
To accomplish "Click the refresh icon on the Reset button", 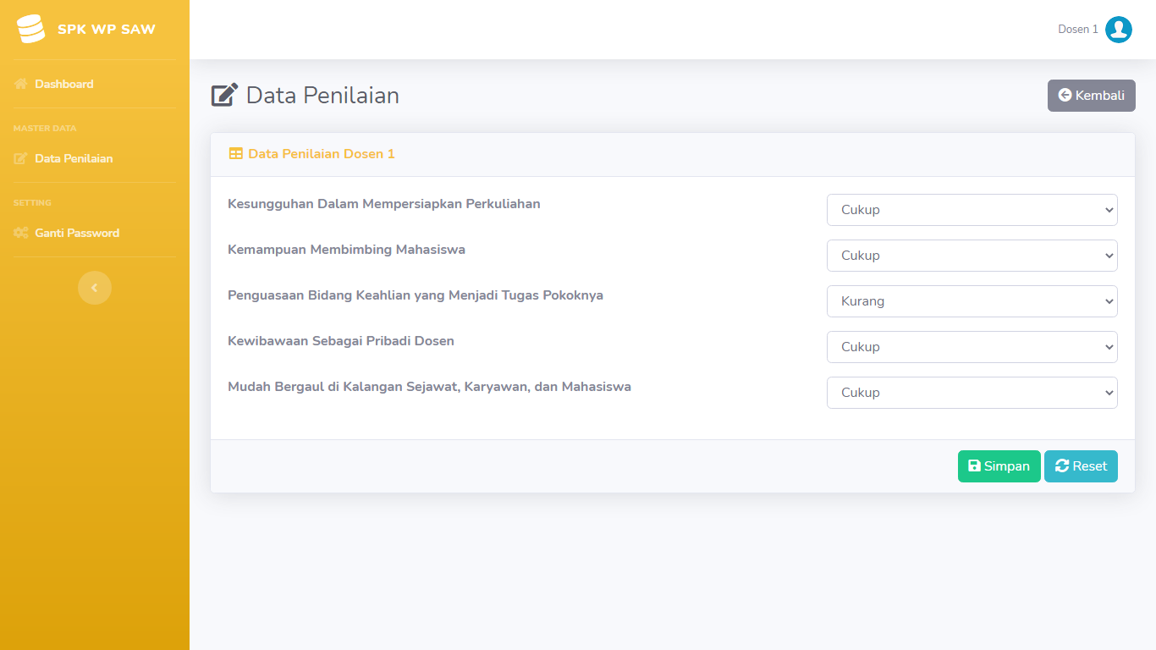I will [x=1061, y=465].
